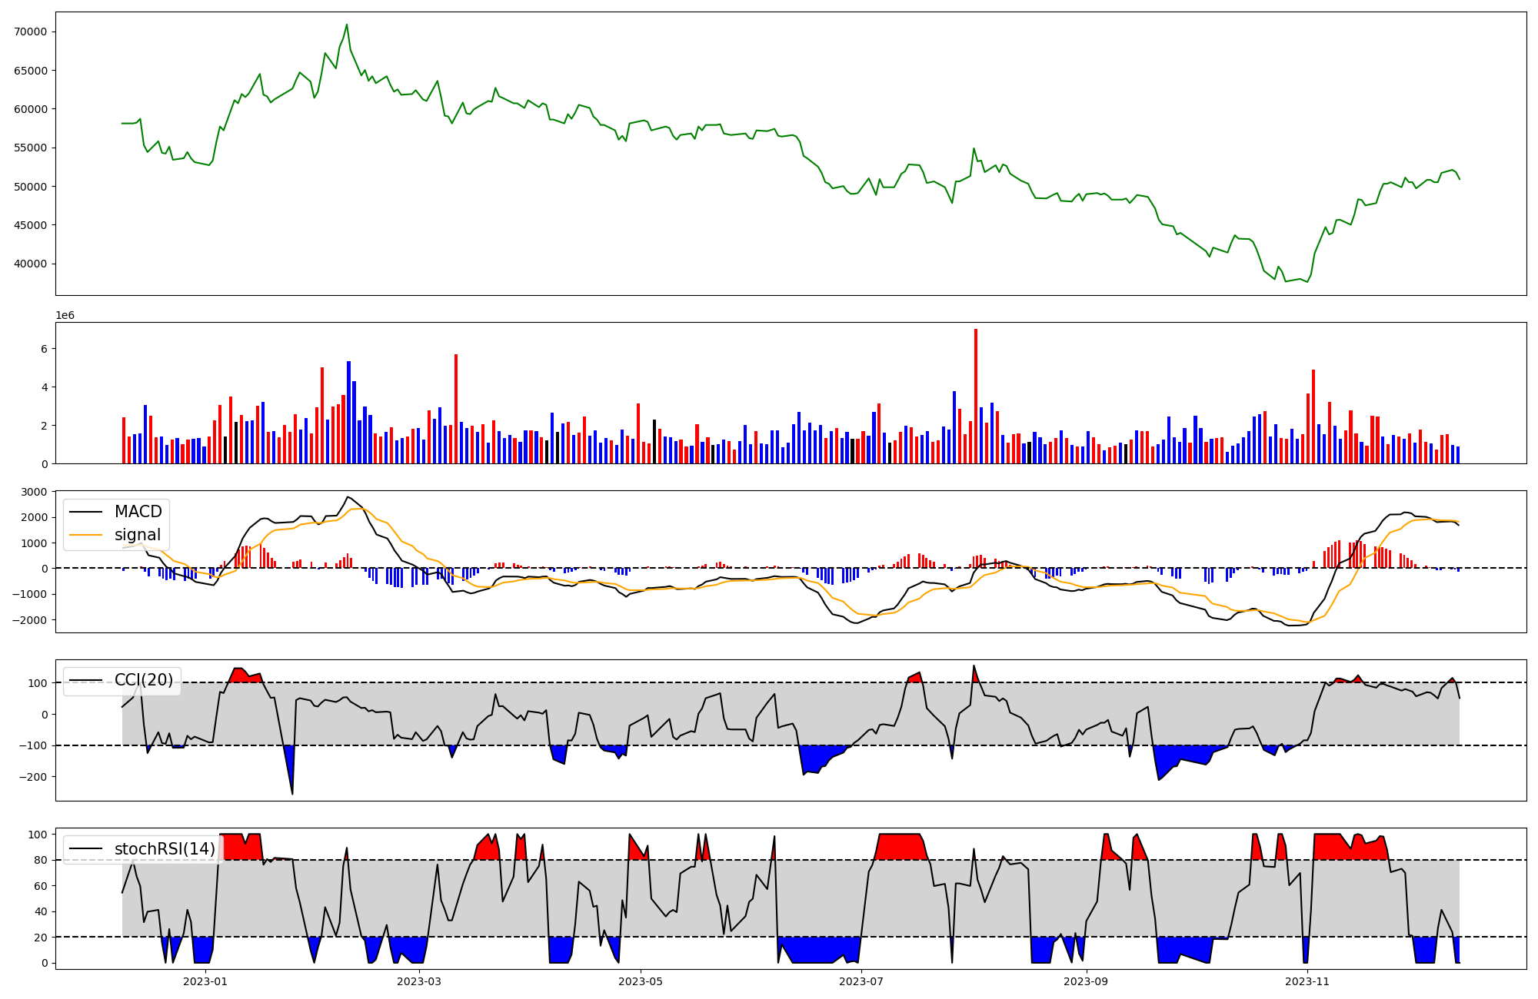Click the 1e6 volume scale label
Viewport: 1538px width, 999px height.
(65, 316)
